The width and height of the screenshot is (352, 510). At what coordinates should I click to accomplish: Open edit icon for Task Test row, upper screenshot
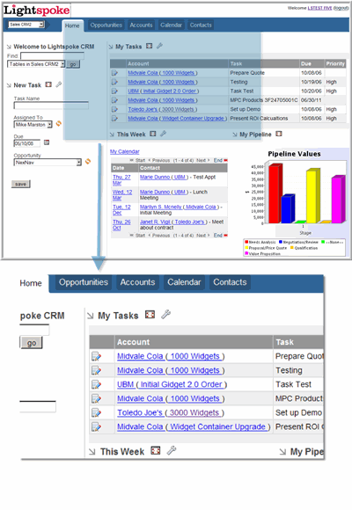[114, 91]
